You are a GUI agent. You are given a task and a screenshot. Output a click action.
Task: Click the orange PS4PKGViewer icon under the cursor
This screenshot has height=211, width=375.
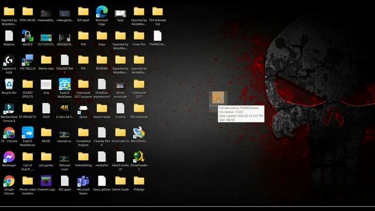pyautogui.click(x=218, y=98)
